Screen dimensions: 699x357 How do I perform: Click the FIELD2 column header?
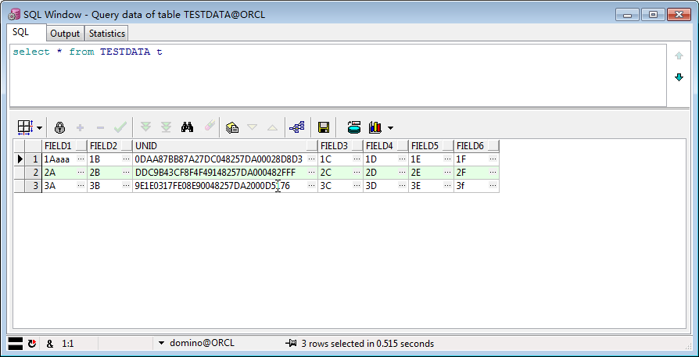(x=110, y=146)
